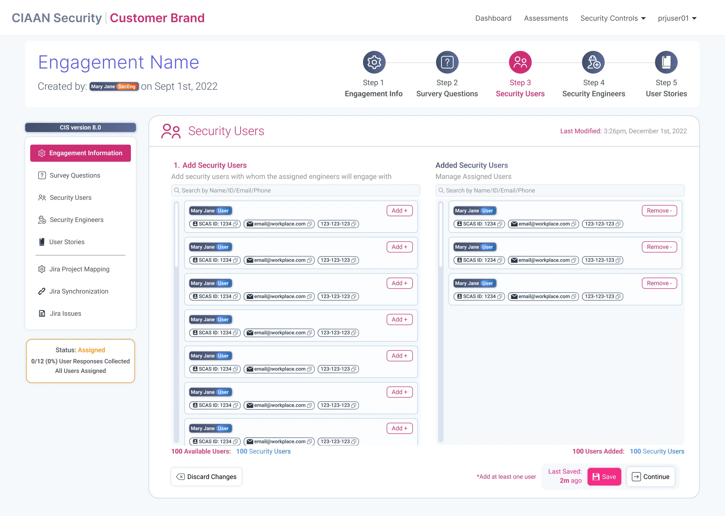This screenshot has height=516, width=725.
Task: Click Continue button
Action: point(650,477)
